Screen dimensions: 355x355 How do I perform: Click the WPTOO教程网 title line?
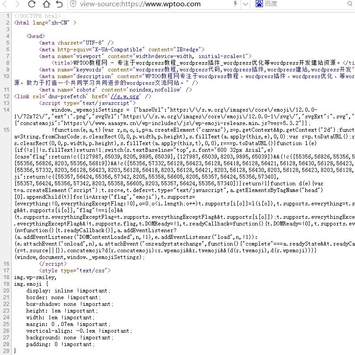tap(203, 63)
